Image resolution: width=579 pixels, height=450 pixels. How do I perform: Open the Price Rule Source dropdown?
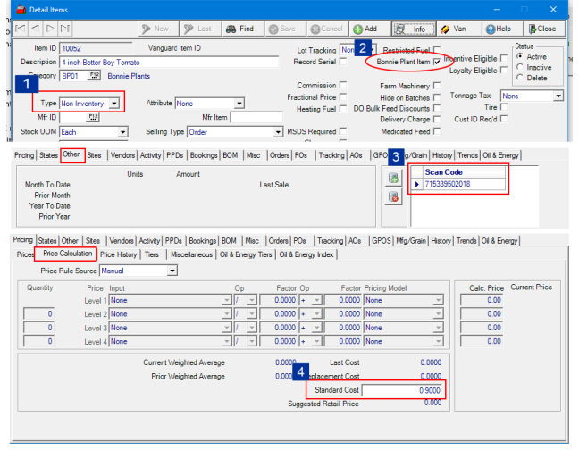click(x=172, y=271)
